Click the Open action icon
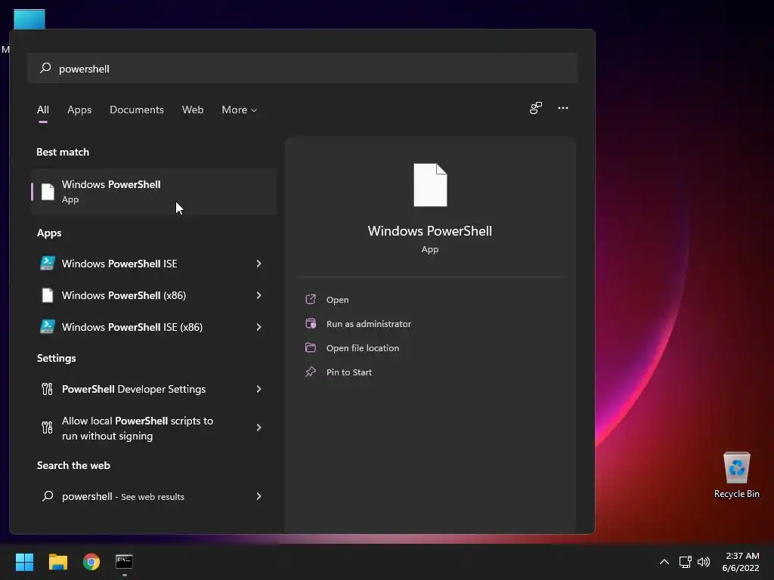 tap(311, 299)
